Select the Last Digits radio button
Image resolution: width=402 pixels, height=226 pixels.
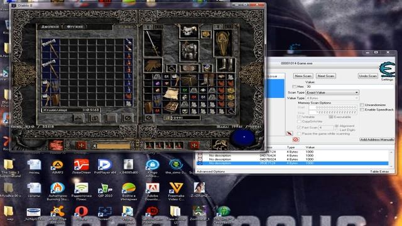pyautogui.click(x=337, y=130)
